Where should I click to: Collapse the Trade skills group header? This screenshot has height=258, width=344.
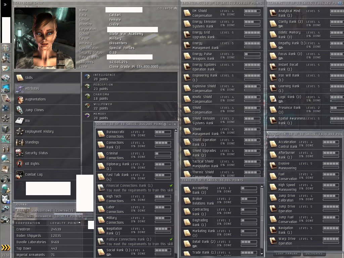click(222, 180)
